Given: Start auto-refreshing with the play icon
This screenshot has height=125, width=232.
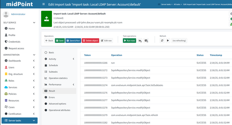Looking at the screenshot, I should click(x=168, y=41).
